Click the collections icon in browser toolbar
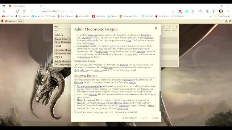Viewport: 232px width, 130px height. coord(207,11)
